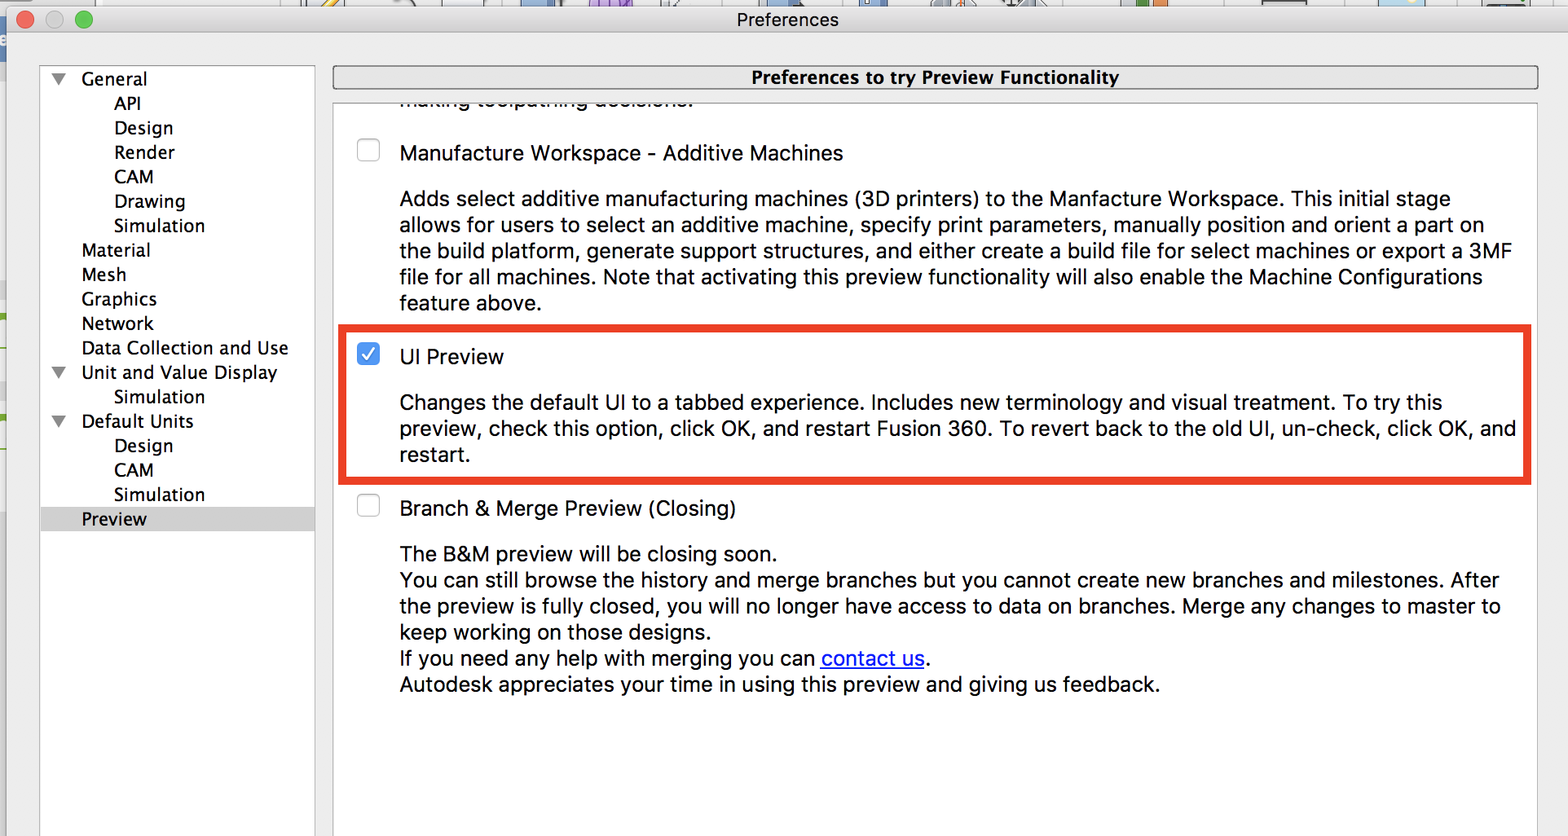Select Graphics in the preferences list
Viewport: 1568px width, 836px height.
point(119,299)
